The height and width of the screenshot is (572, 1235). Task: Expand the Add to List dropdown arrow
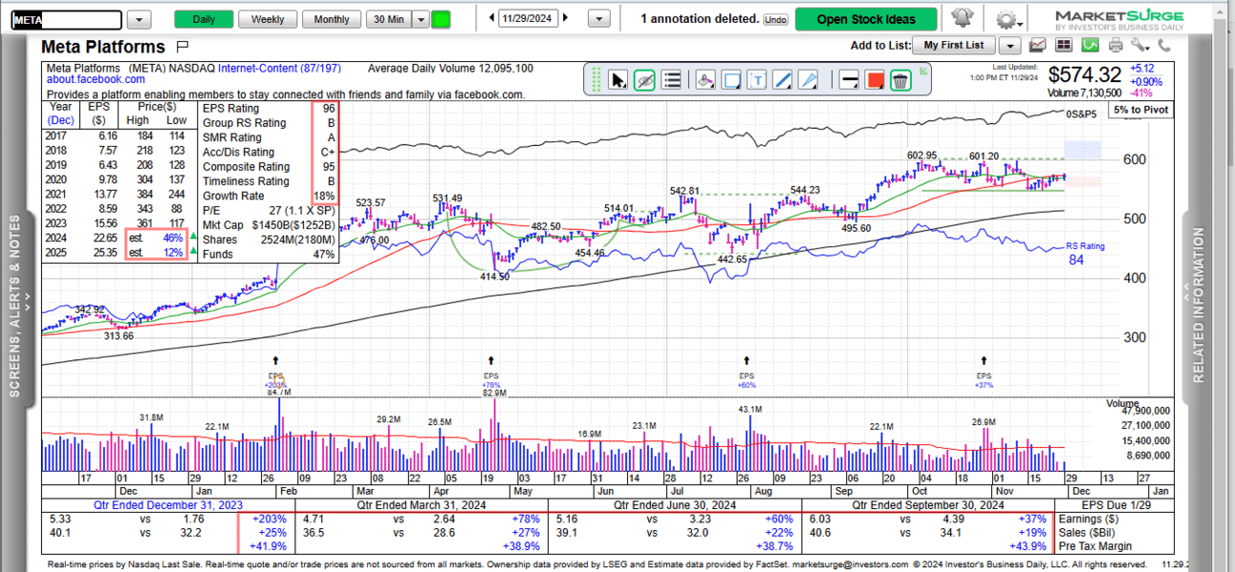[1009, 45]
